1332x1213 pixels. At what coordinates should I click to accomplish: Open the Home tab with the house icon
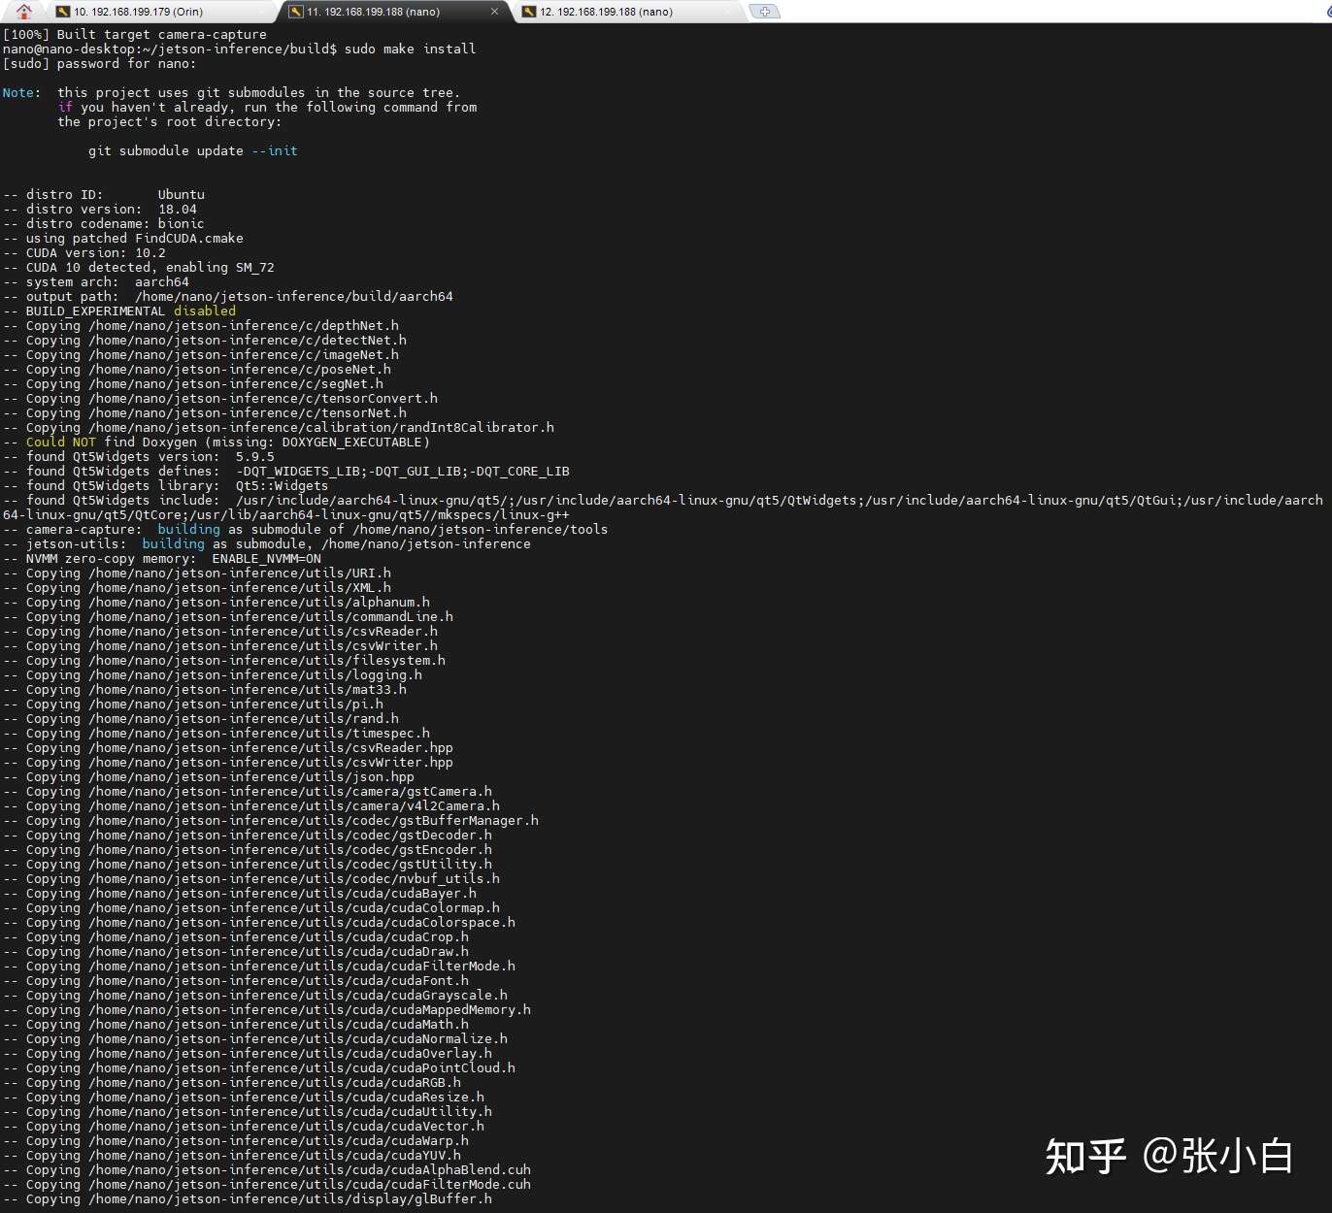24,12
